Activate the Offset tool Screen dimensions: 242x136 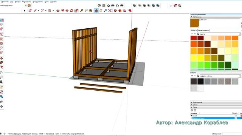(x=62, y=11)
